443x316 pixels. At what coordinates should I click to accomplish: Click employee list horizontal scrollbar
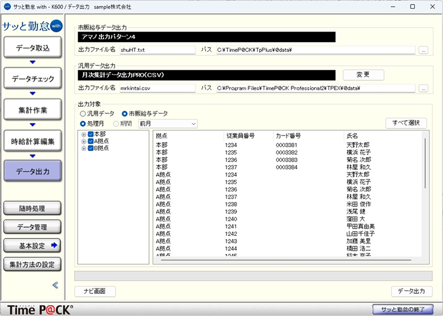click(286, 260)
